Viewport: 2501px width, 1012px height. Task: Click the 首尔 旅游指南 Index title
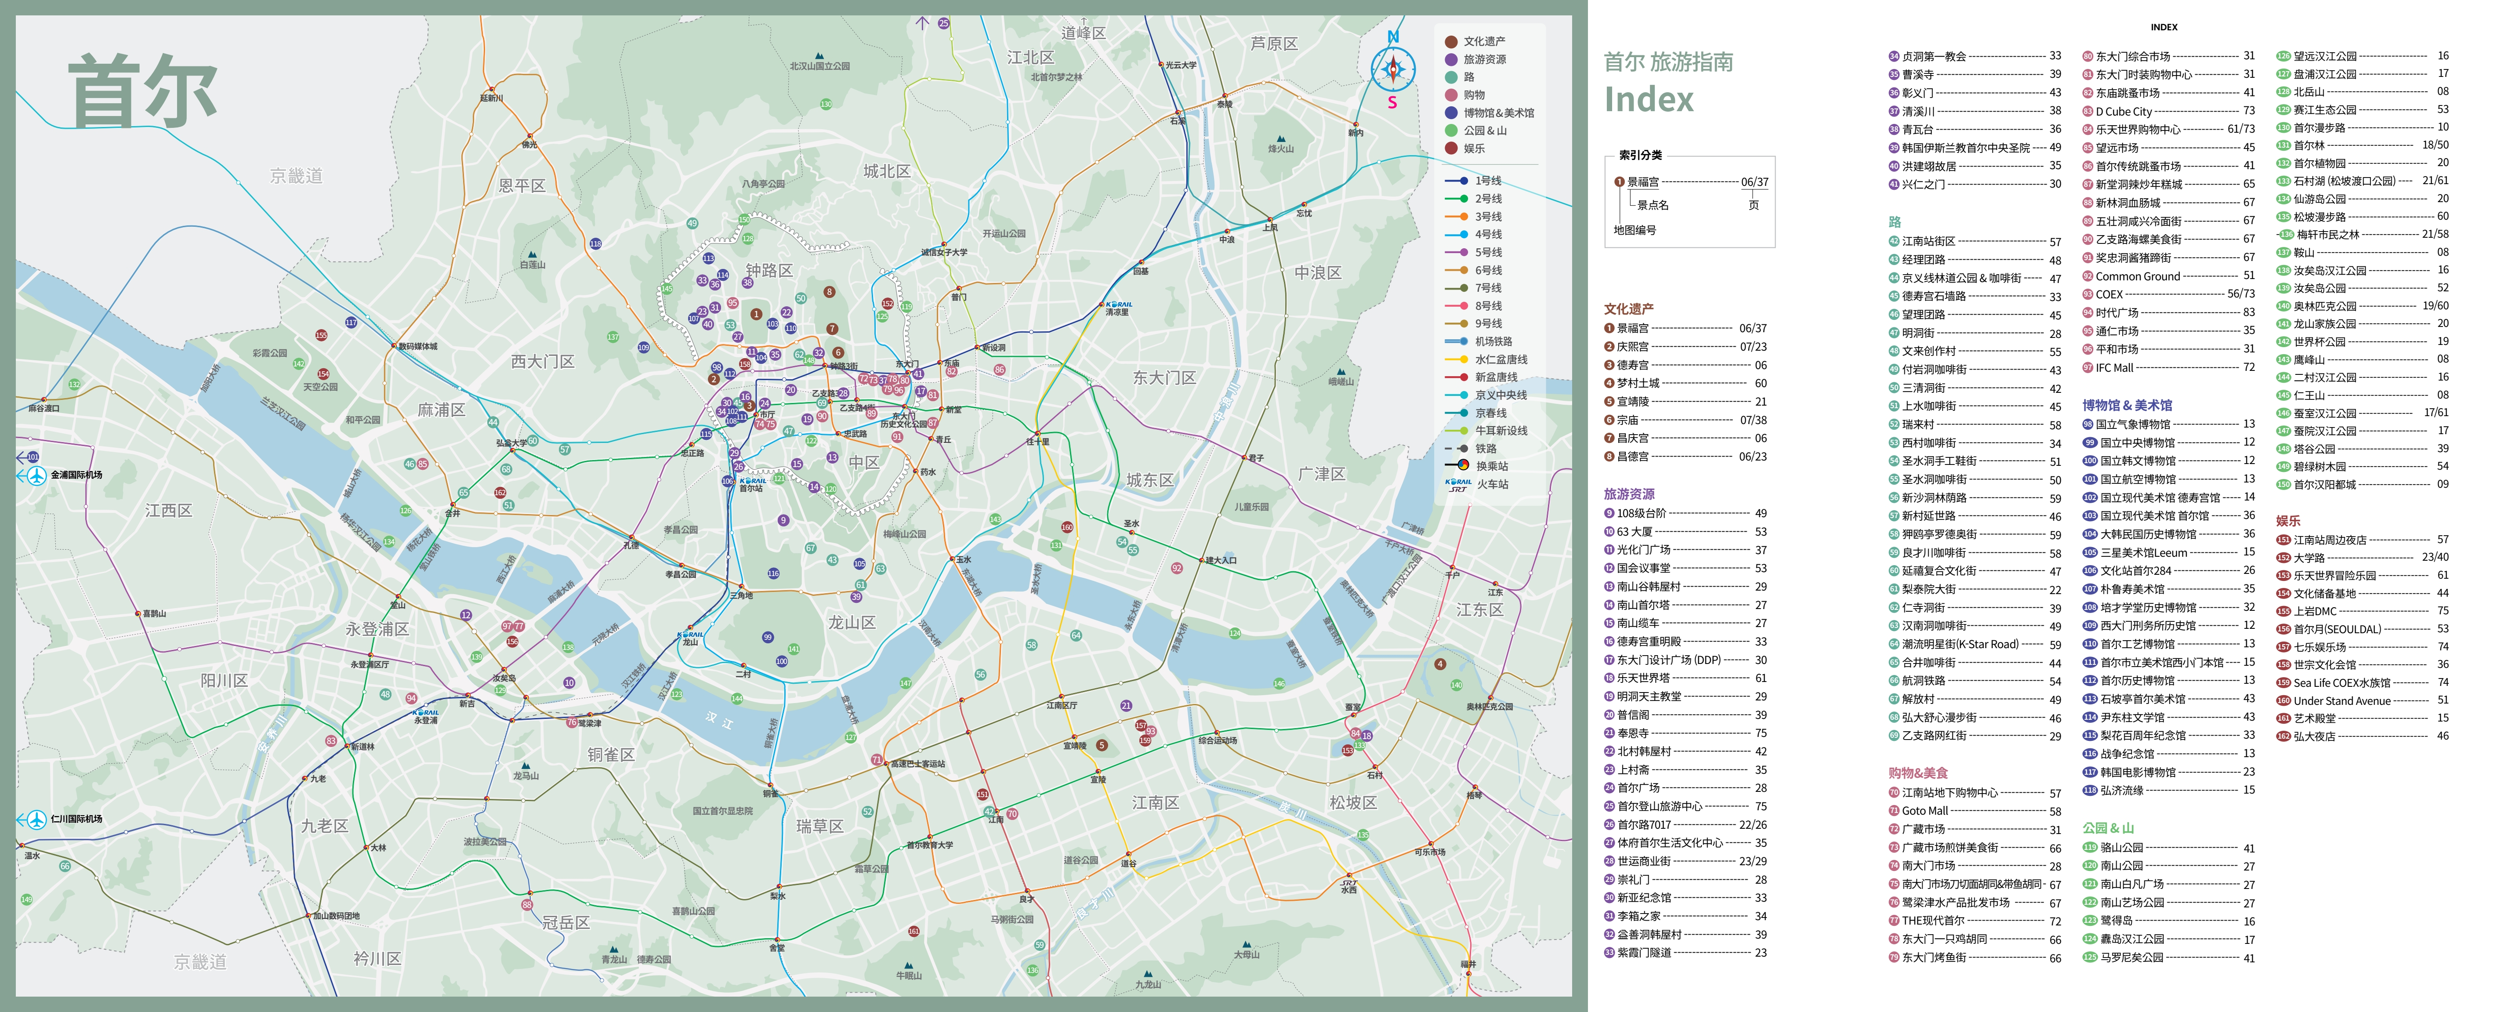(x=1668, y=82)
